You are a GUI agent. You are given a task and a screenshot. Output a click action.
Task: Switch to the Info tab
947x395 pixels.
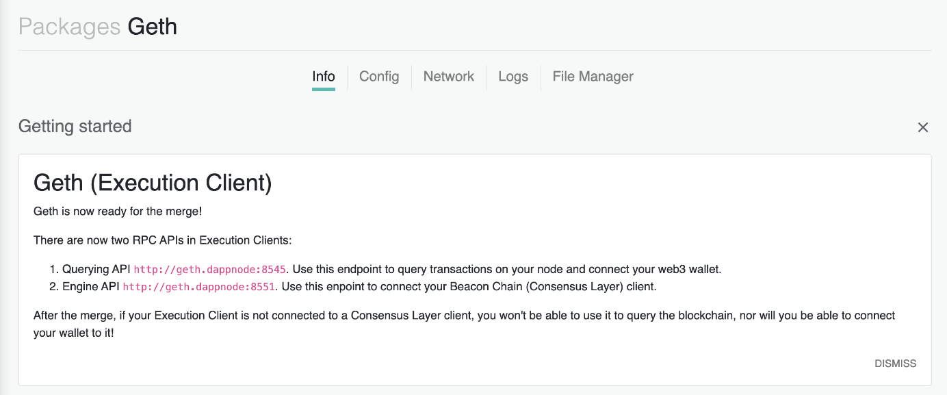(324, 77)
